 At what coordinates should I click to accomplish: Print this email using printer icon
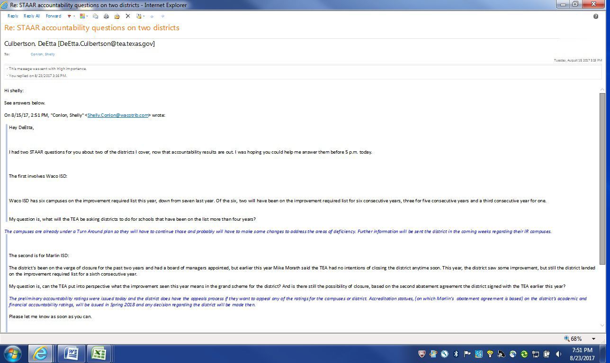[x=106, y=16]
